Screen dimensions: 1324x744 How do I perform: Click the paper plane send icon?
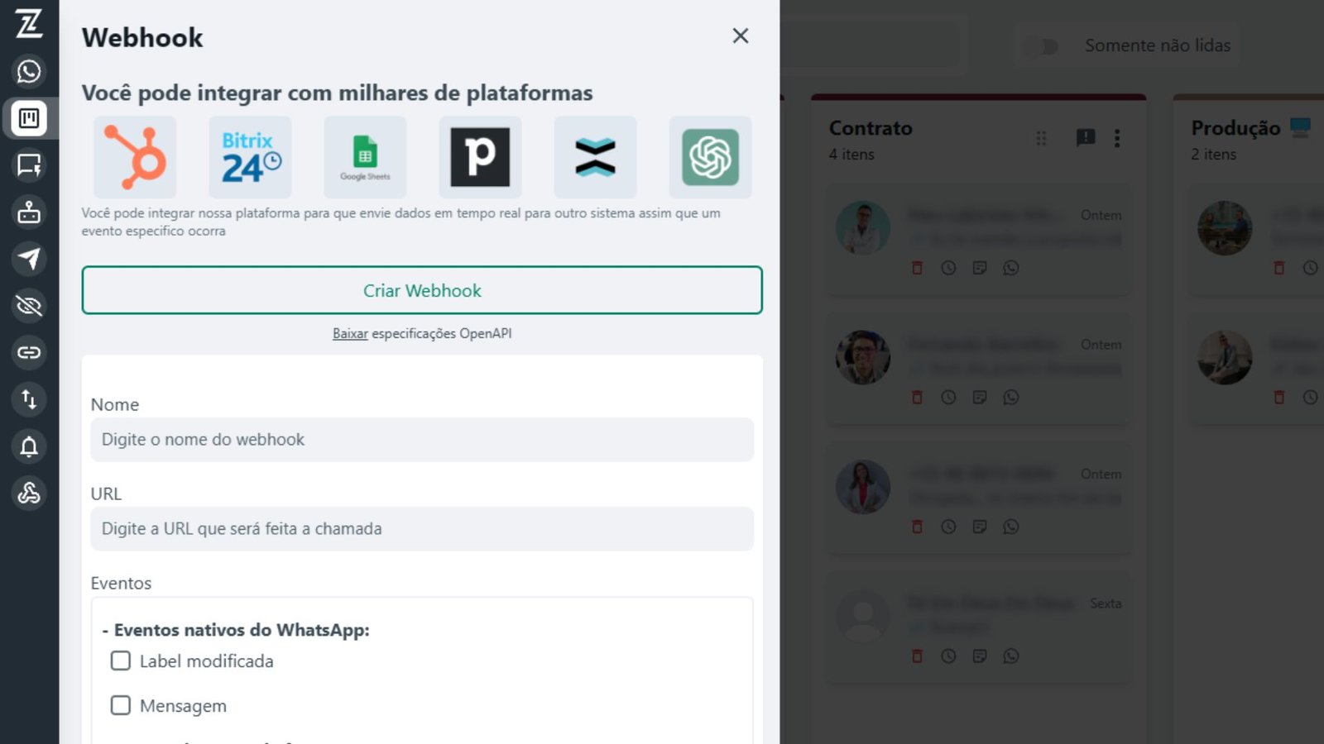pos(29,259)
